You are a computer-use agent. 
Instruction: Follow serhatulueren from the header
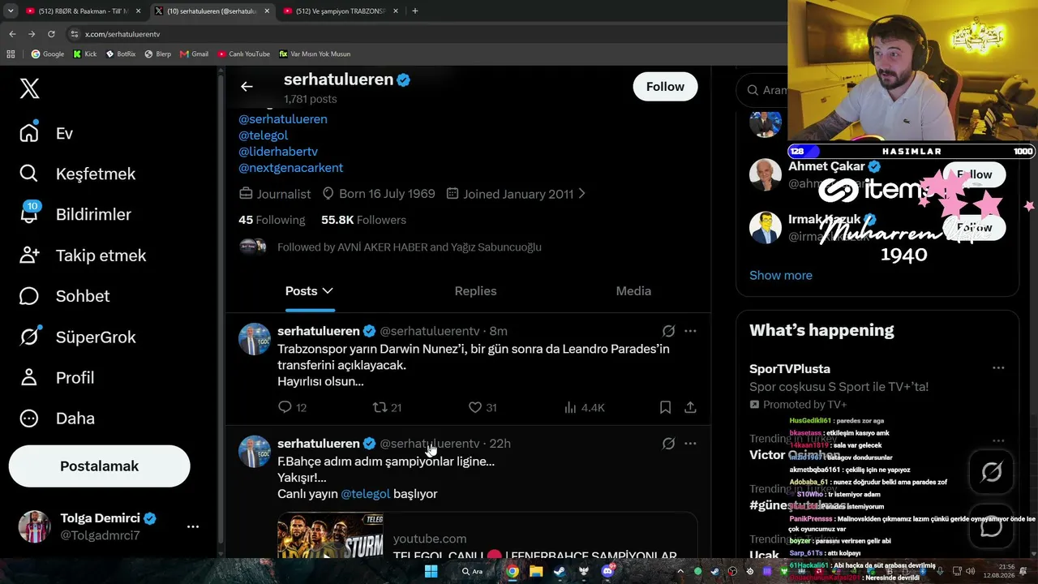coord(665,87)
